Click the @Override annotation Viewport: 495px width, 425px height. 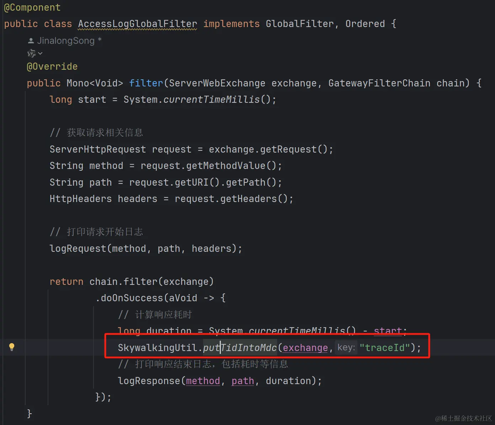coord(52,66)
